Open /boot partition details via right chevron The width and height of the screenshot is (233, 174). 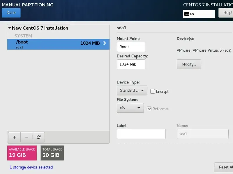coord(105,43)
